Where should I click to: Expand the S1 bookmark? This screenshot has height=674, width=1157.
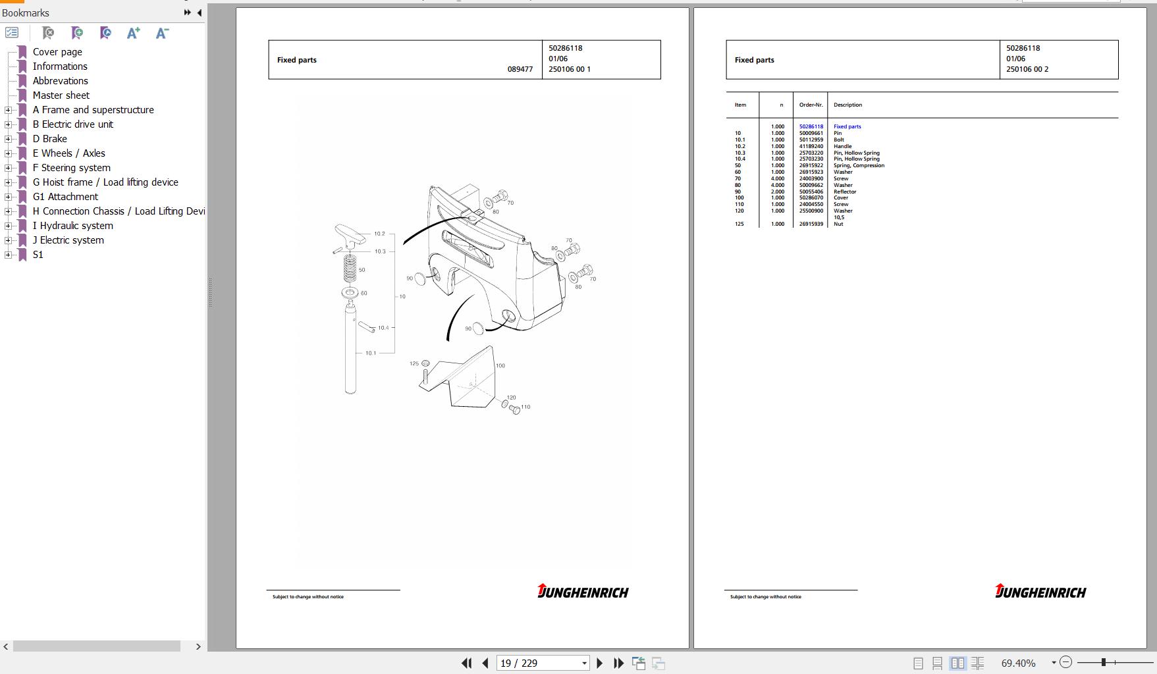click(8, 255)
